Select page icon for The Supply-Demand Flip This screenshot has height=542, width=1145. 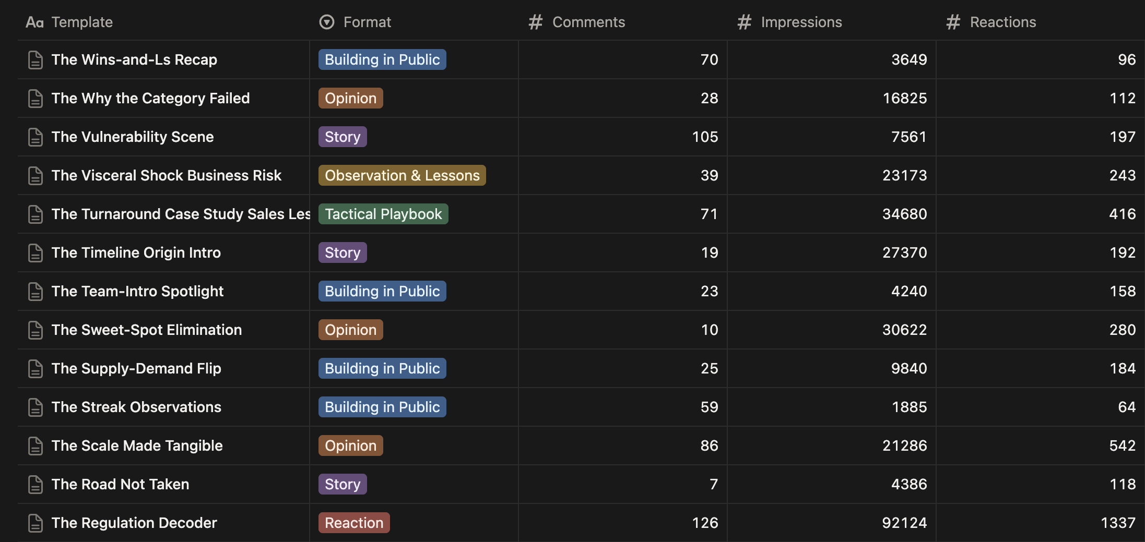pos(35,369)
